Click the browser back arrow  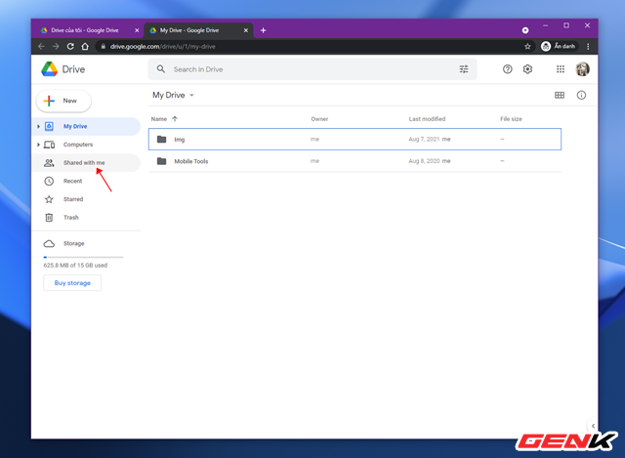point(41,46)
